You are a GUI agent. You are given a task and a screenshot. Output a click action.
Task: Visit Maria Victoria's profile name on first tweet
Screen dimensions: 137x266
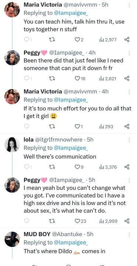point(43,5)
